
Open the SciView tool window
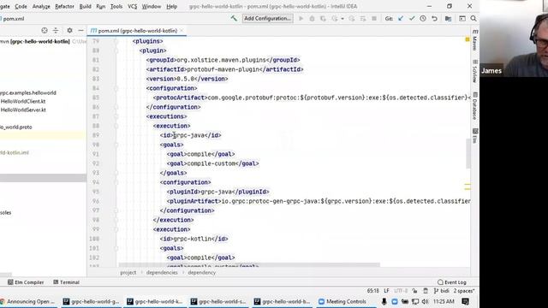coord(475,71)
